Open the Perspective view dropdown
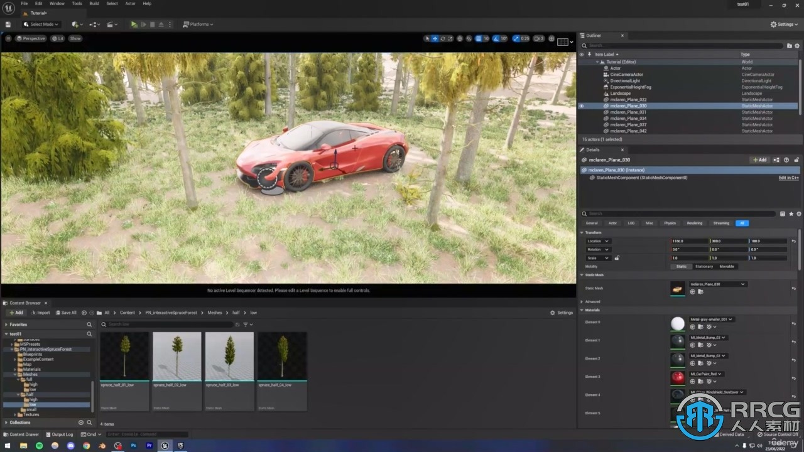Image resolution: width=804 pixels, height=452 pixels. tap(31, 39)
